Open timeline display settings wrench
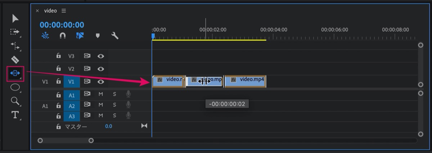 point(115,36)
